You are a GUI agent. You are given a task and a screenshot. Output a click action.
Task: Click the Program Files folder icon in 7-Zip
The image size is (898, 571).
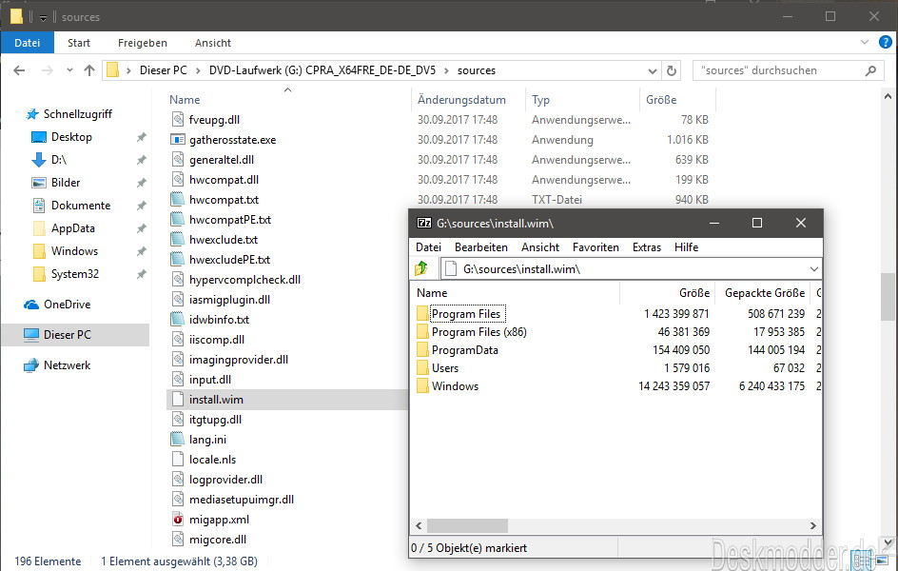(x=422, y=313)
